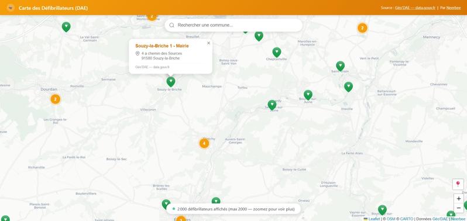The width and height of the screenshot is (467, 221).
Task: Open the orange cluster of 2 at Dourdan
Action: (56, 99)
